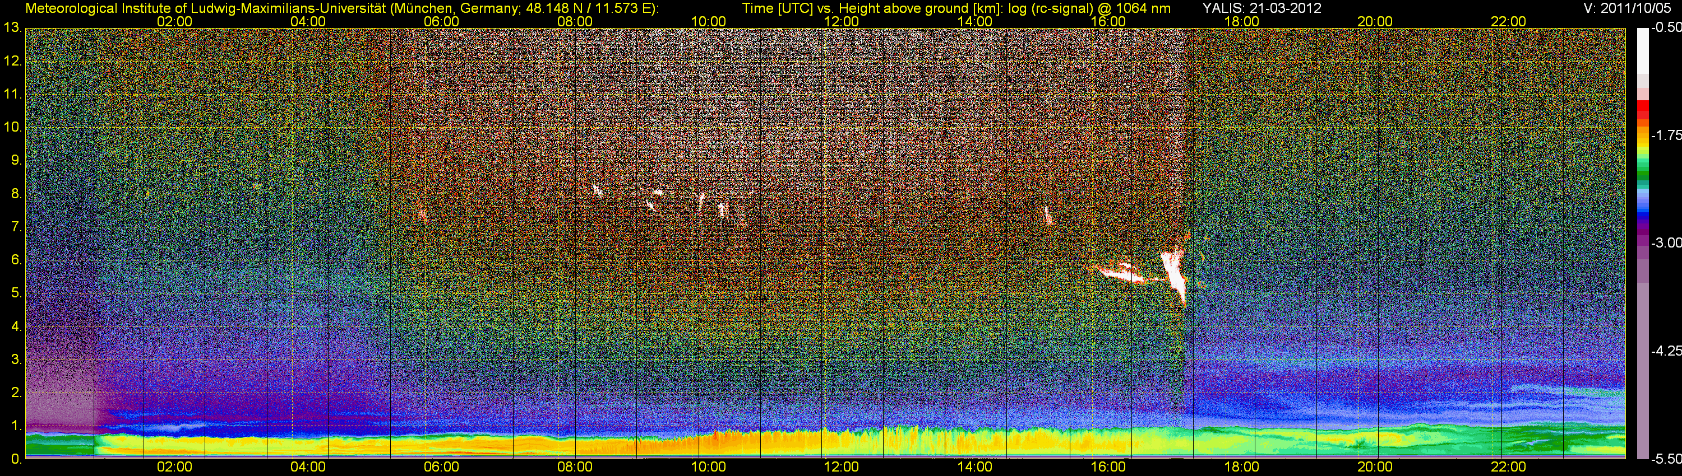Click "16:00" on the bottom time axis
This screenshot has height=476, width=1682.
pyautogui.click(x=1108, y=467)
